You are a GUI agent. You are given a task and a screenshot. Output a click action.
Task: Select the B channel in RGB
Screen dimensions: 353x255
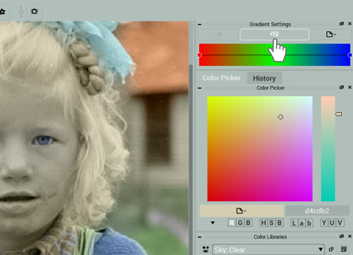[x=248, y=223]
